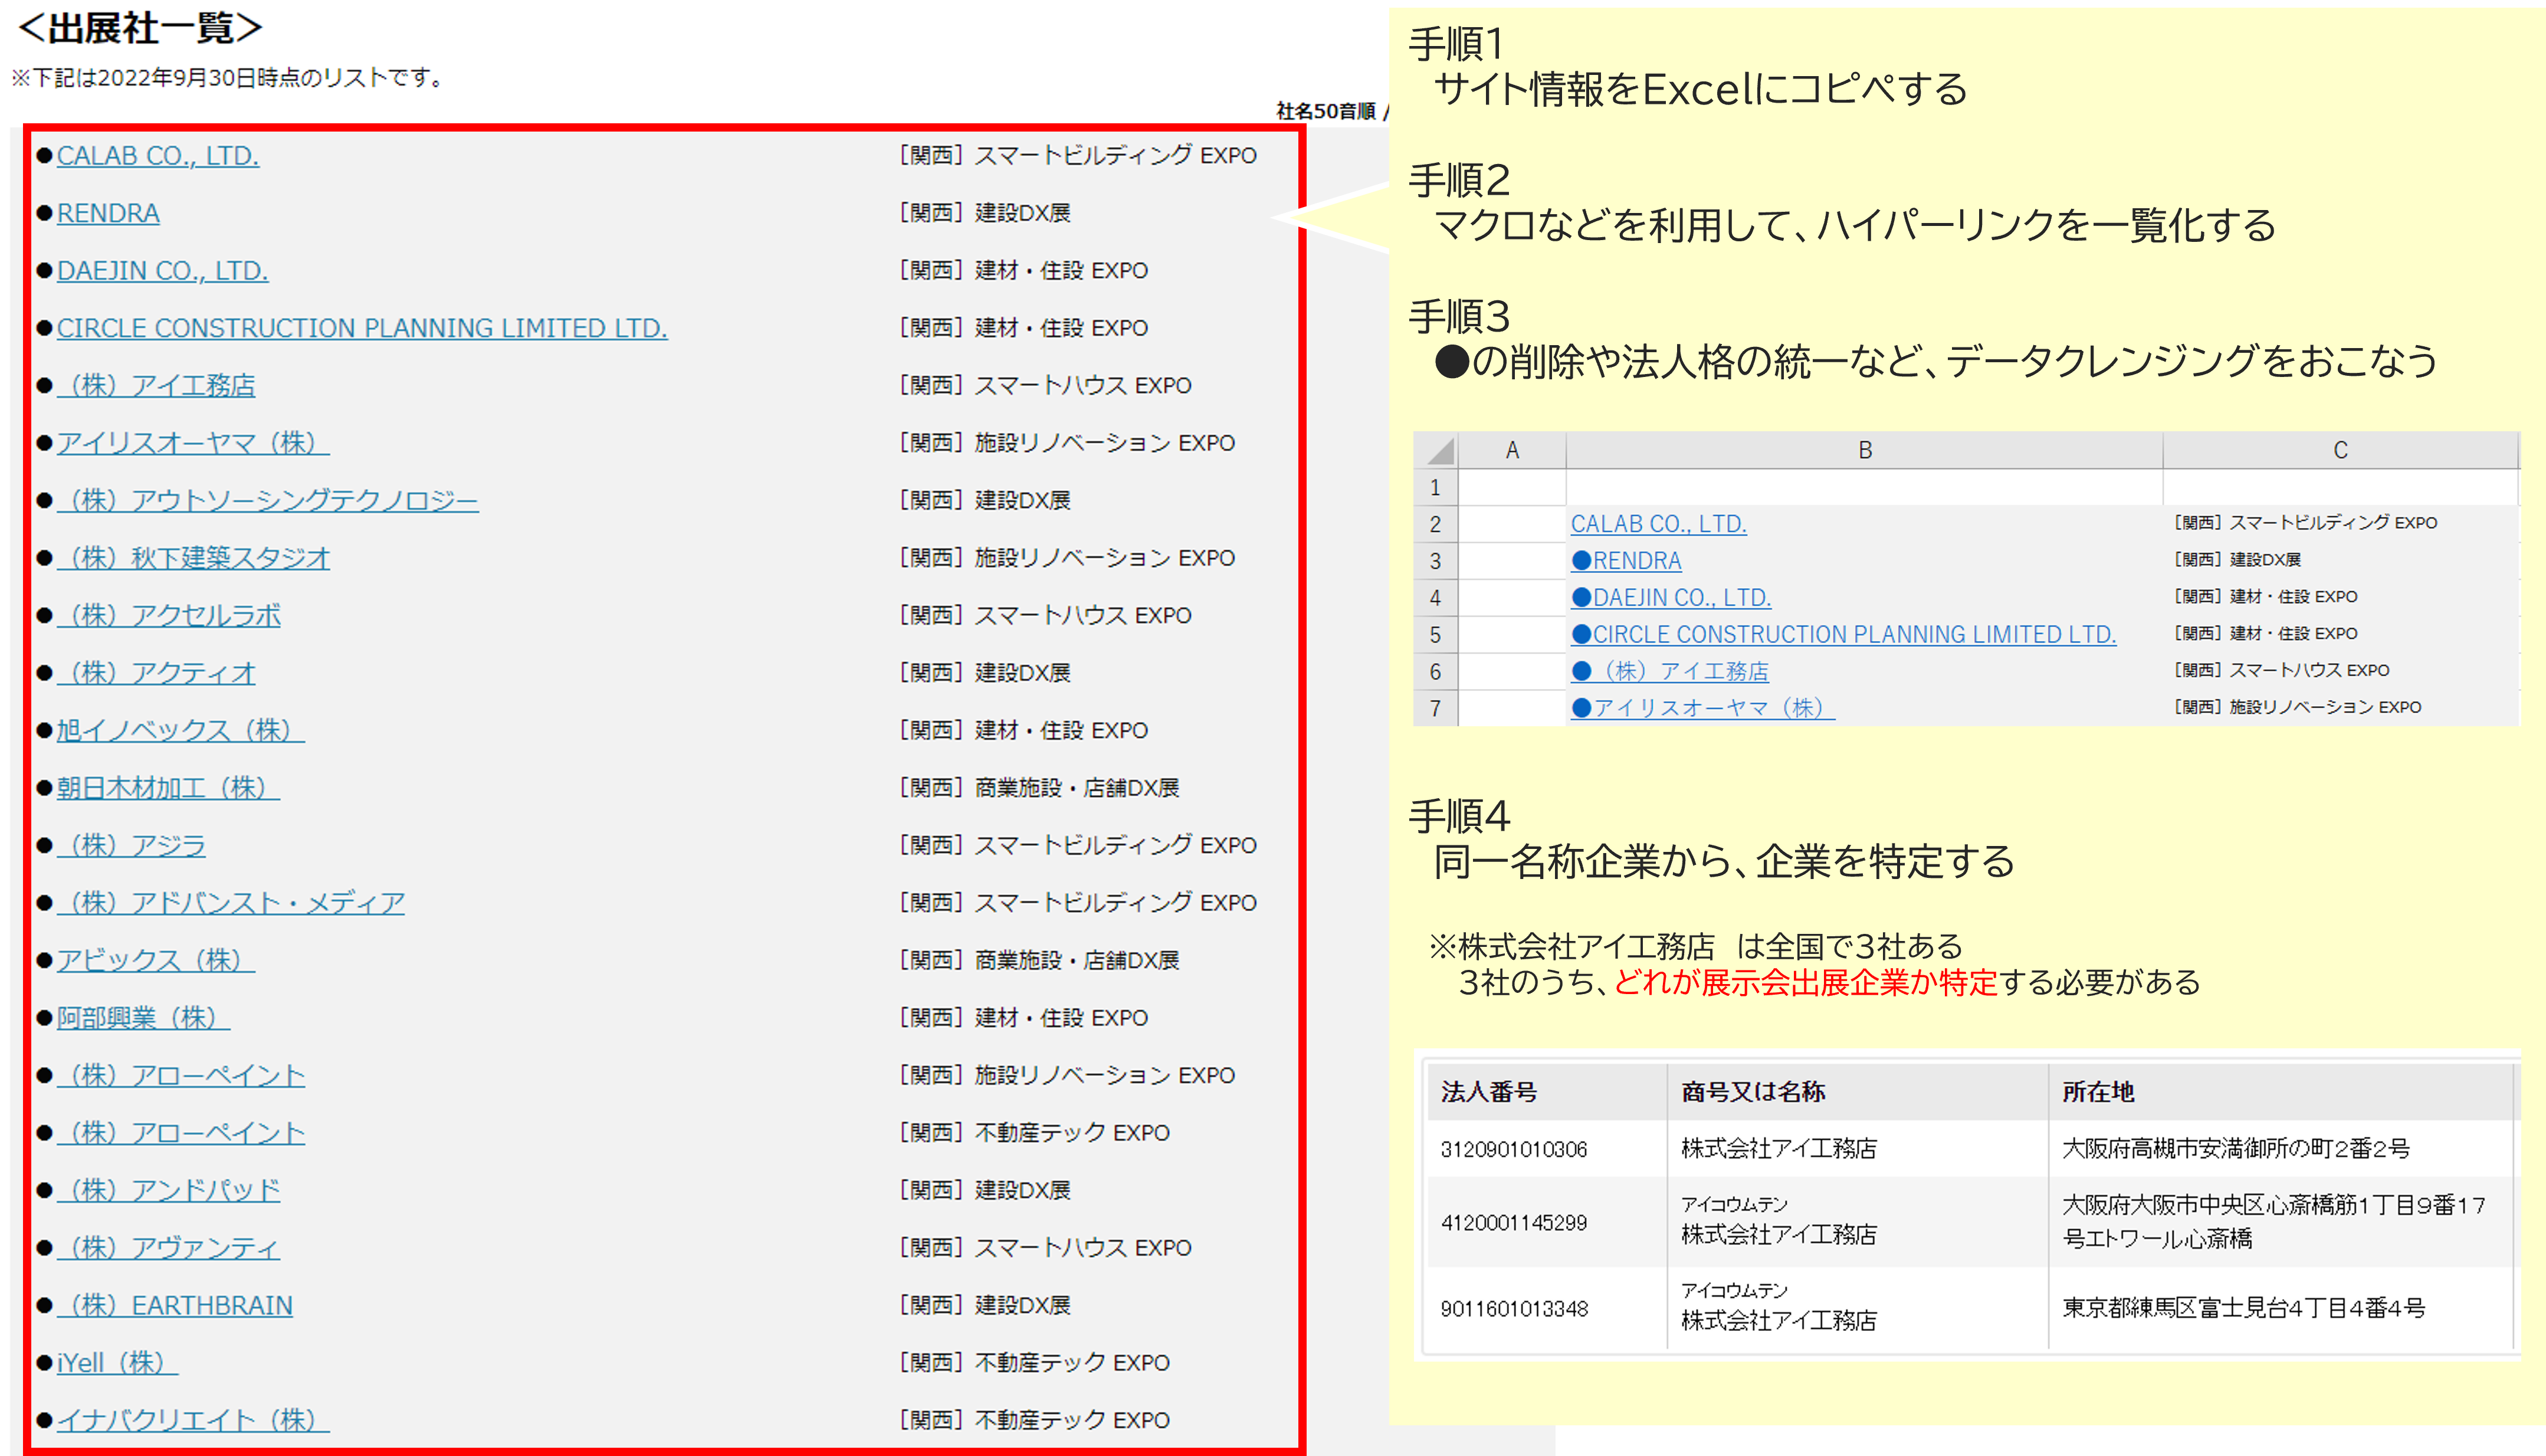2546x1456 pixels.
Task: Open the iYell(株) link
Action: [x=117, y=1363]
